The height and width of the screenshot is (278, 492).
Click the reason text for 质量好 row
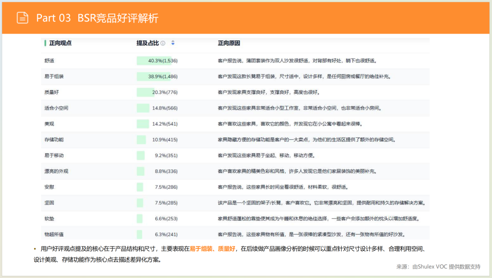click(x=269, y=92)
